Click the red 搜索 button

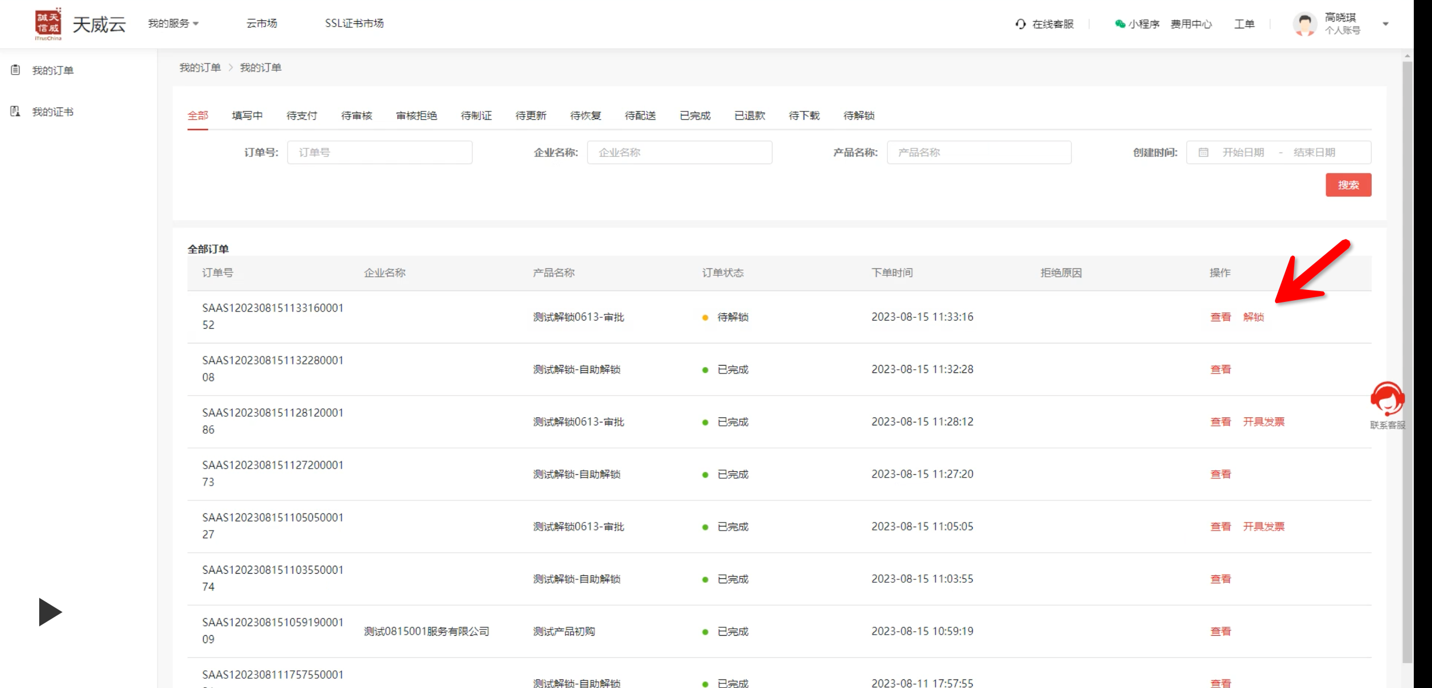[x=1348, y=185]
